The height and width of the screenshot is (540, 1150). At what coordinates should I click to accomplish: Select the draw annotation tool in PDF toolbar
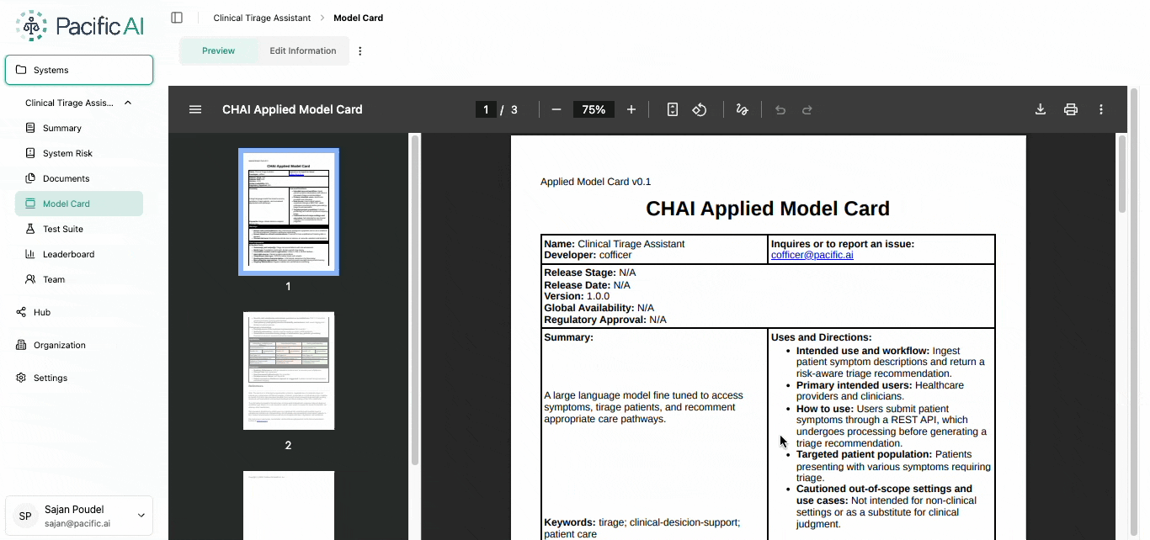(x=742, y=109)
